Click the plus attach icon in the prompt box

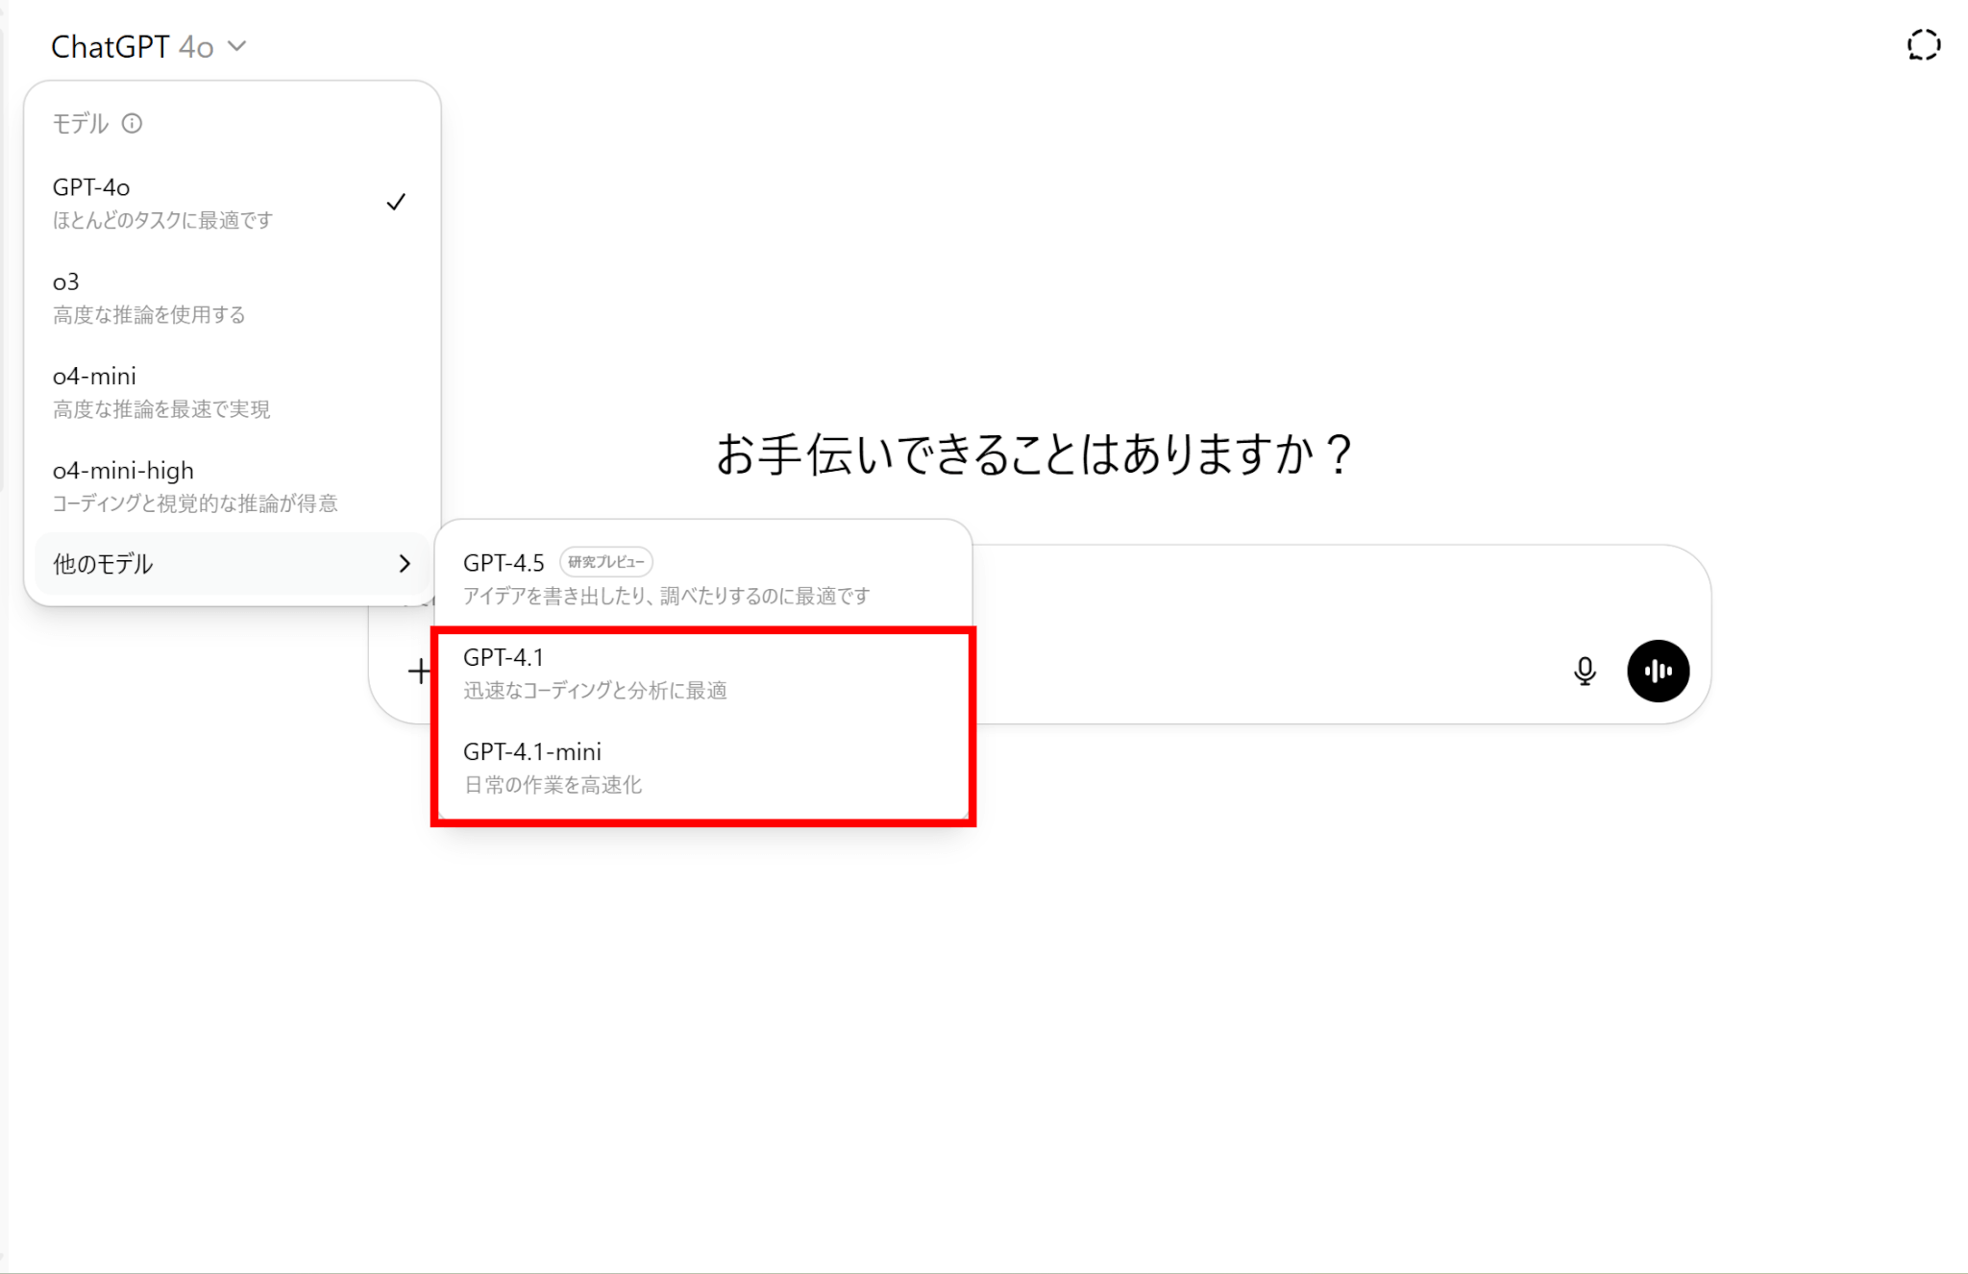coord(419,671)
